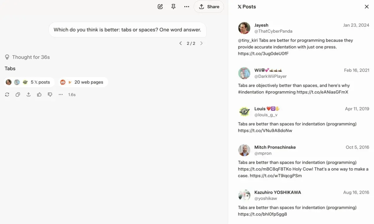Click the user prompt message bubble

pyautogui.click(x=127, y=30)
